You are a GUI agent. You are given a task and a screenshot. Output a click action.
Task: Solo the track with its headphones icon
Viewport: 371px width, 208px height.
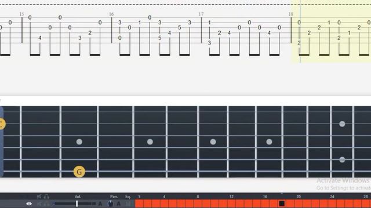(46, 203)
